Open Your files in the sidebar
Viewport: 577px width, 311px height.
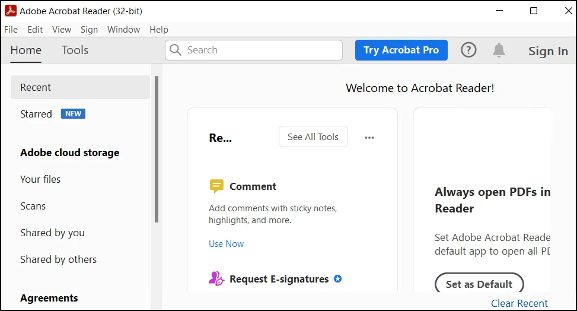tap(40, 179)
